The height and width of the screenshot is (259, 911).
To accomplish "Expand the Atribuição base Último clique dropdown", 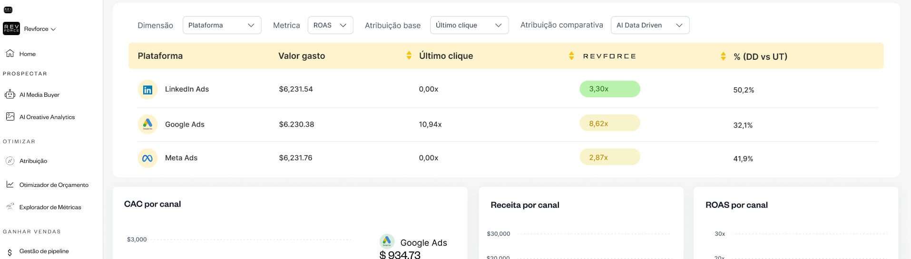I will (x=469, y=25).
